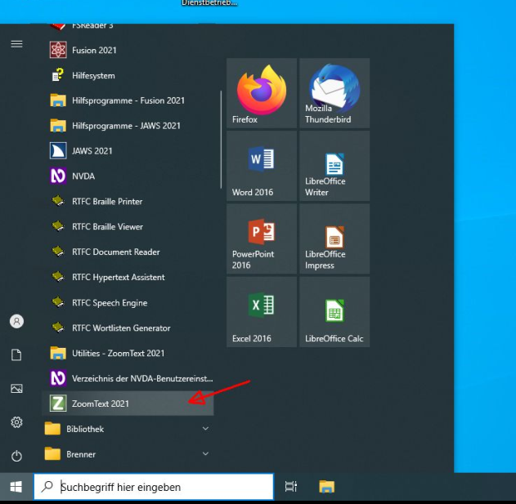Expand the Brenner folder chevron
This screenshot has width=516, height=504.
pyautogui.click(x=205, y=453)
